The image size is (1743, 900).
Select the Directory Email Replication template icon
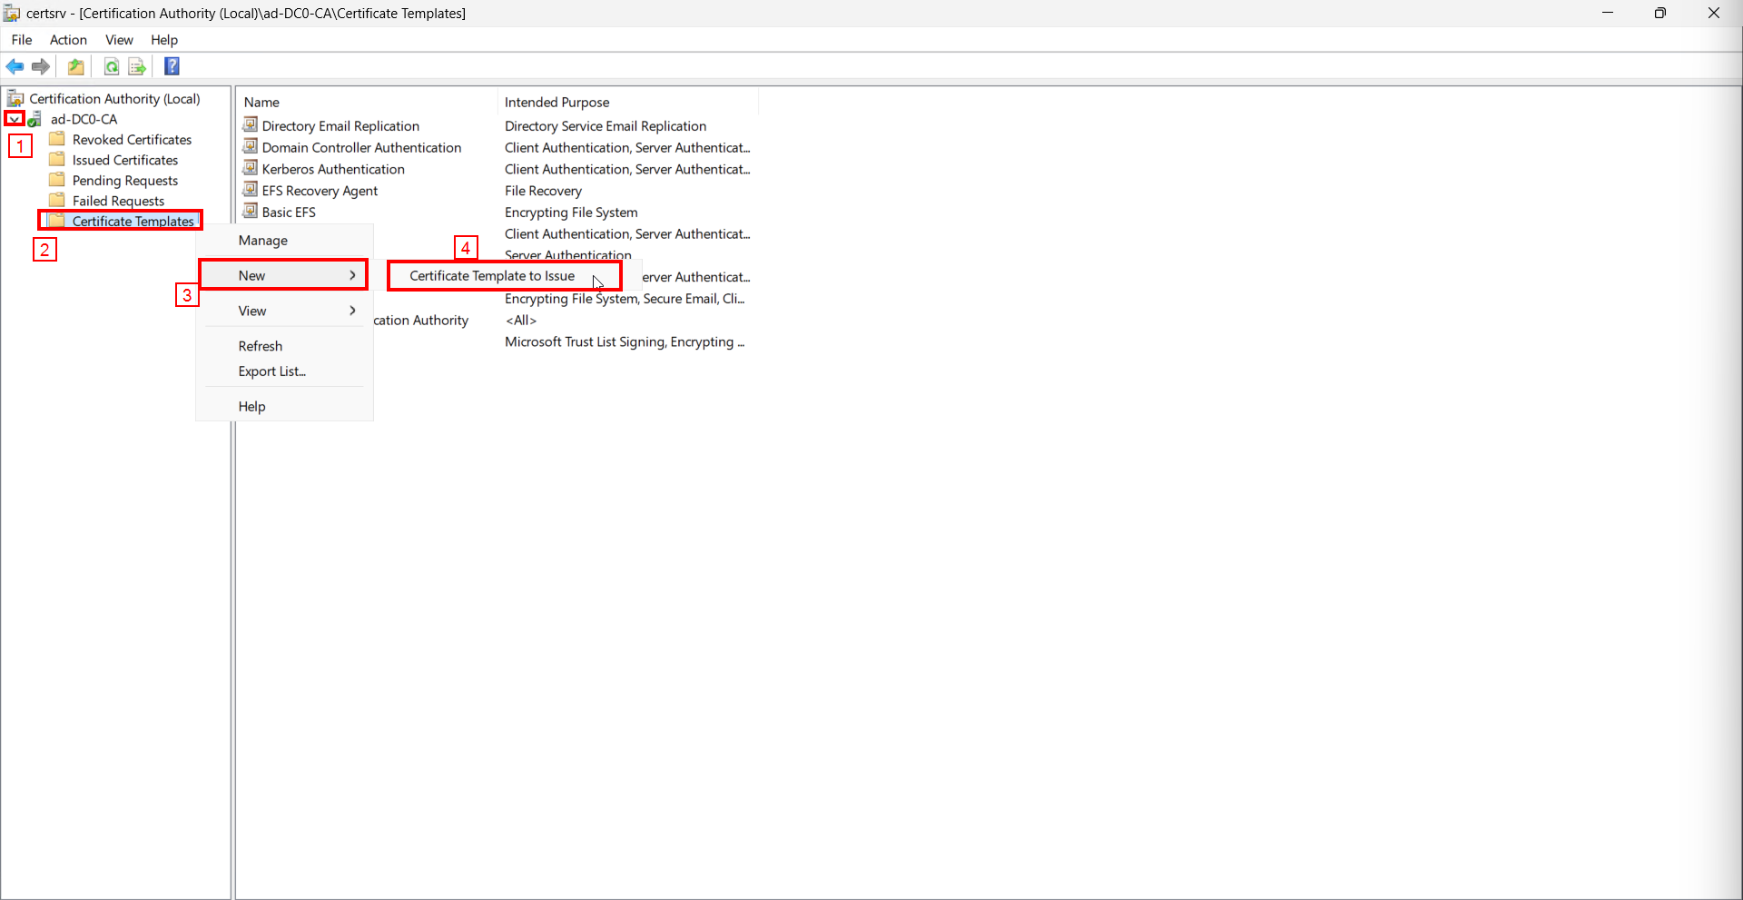point(251,124)
